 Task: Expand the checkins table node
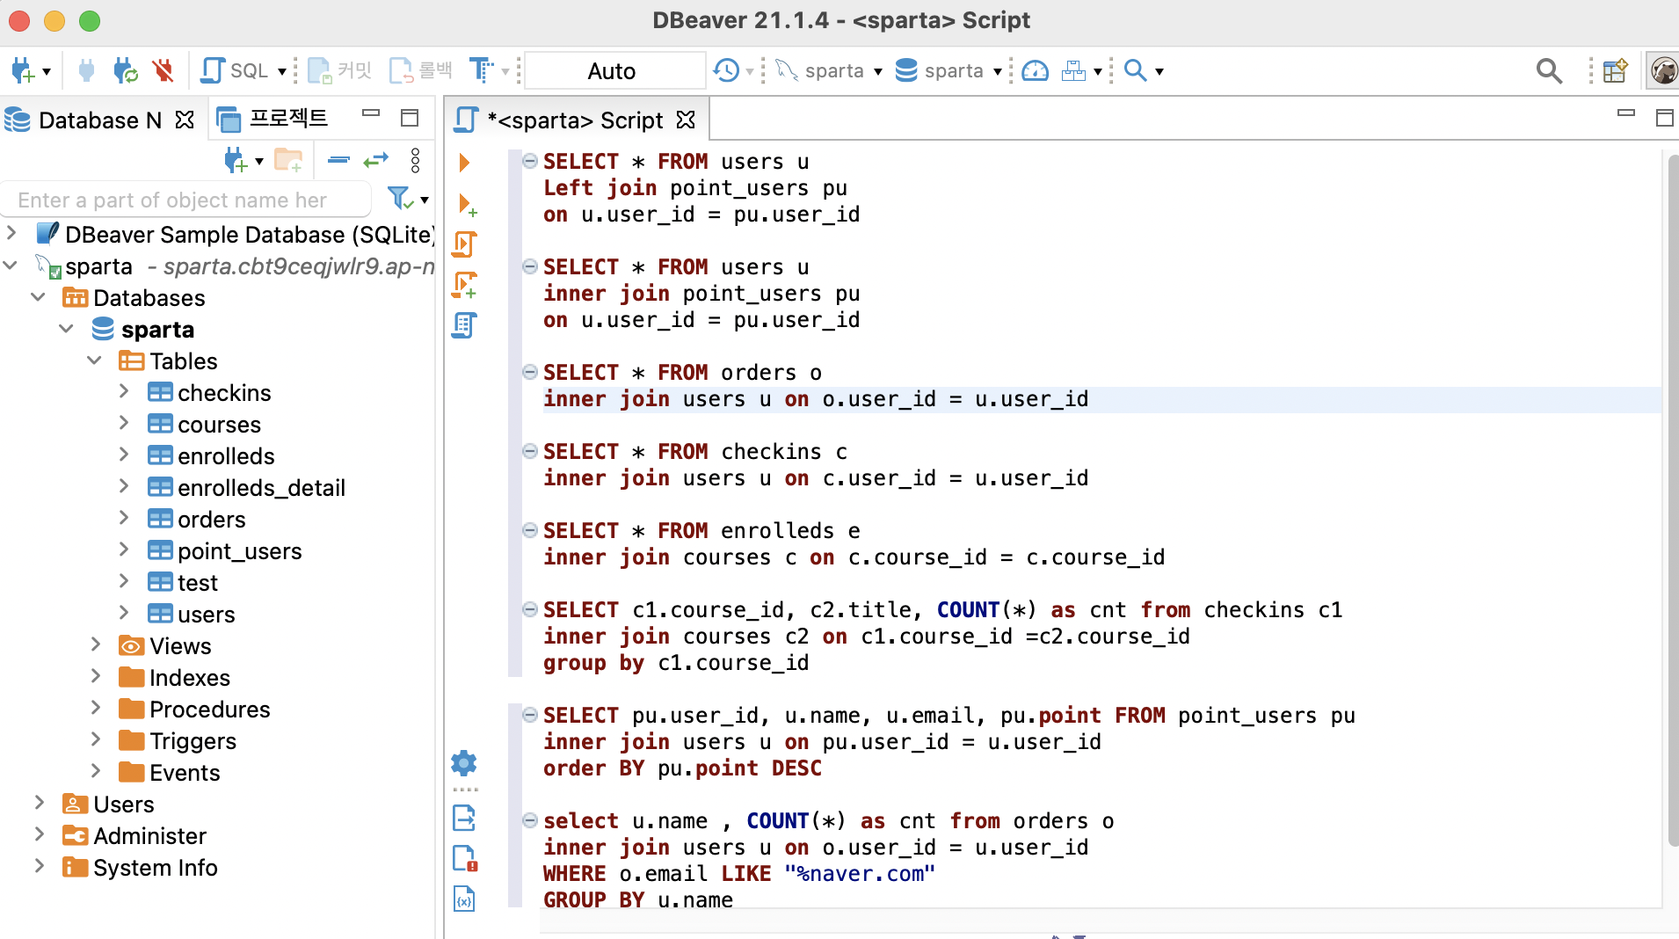(x=124, y=392)
